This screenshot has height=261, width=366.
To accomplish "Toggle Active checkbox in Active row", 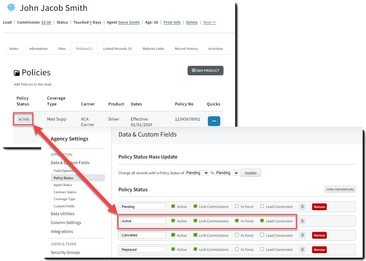I will (173, 220).
